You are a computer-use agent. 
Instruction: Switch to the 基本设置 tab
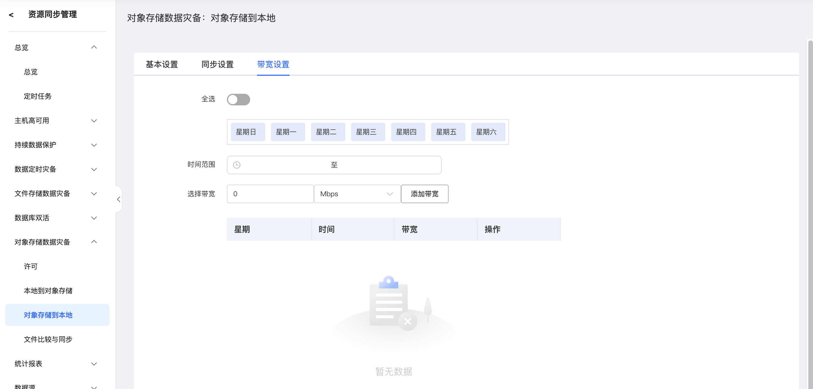click(x=162, y=65)
